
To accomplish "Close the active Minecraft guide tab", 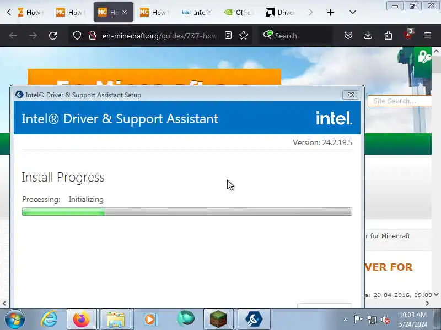I will coord(125,12).
